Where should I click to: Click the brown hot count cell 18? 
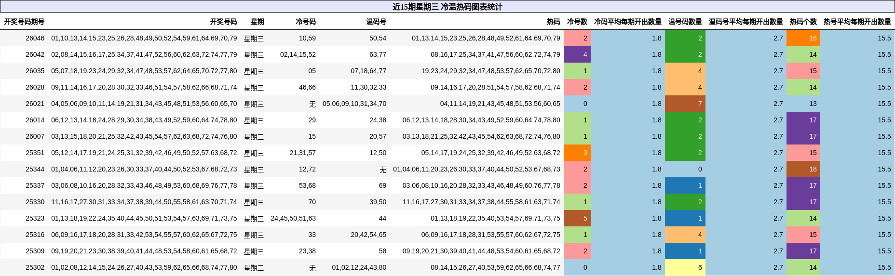(x=803, y=169)
